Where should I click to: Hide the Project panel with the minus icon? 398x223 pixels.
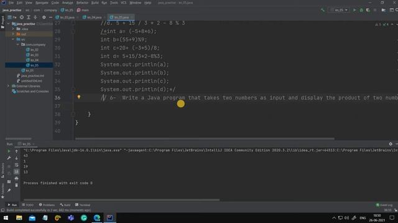tap(50, 17)
